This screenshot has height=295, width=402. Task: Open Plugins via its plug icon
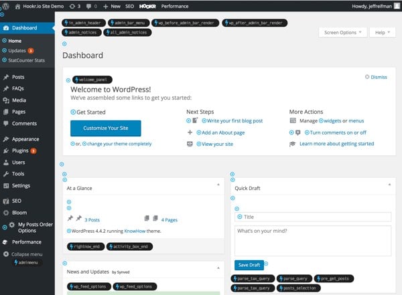(x=6, y=151)
